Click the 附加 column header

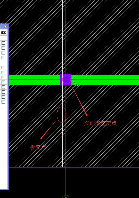click(x=3, y=33)
